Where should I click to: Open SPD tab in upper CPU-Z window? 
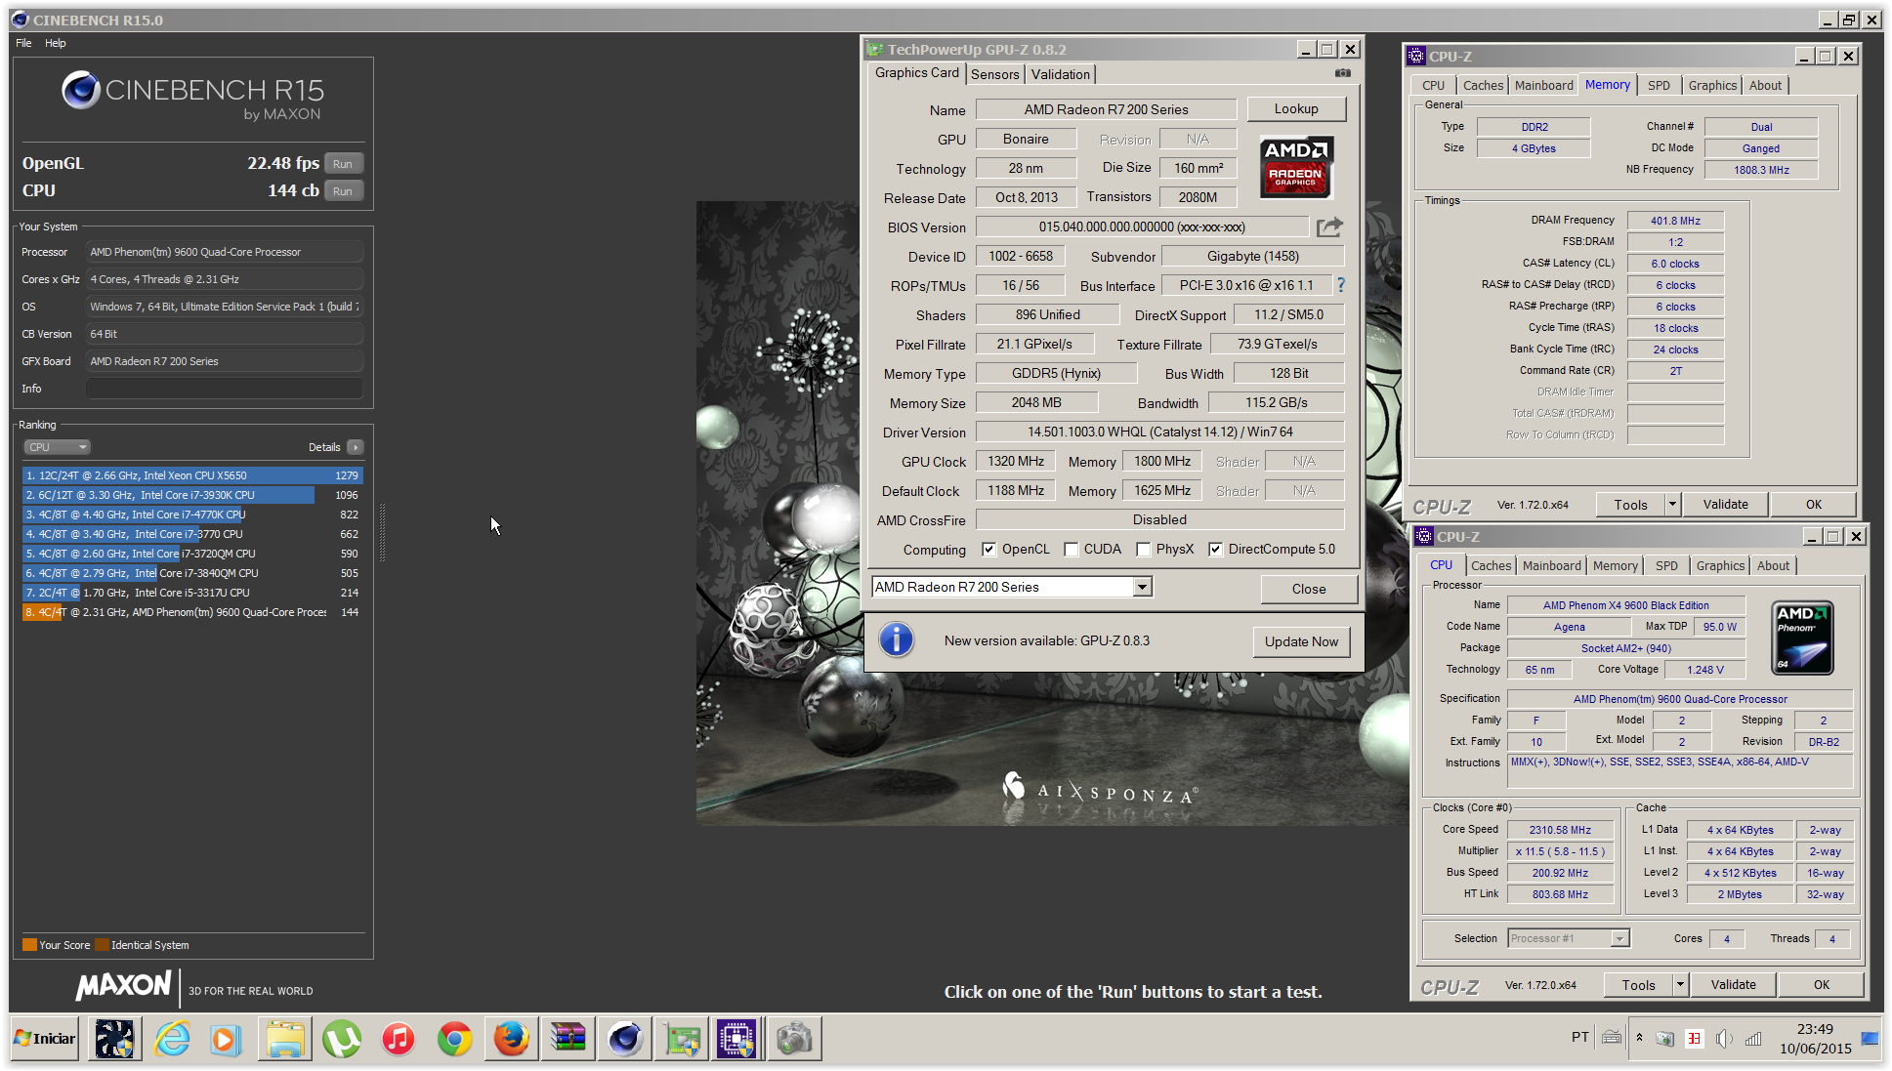pos(1659,86)
